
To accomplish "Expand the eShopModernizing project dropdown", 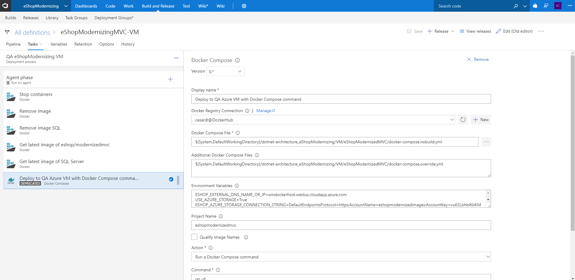I will click(66, 6).
